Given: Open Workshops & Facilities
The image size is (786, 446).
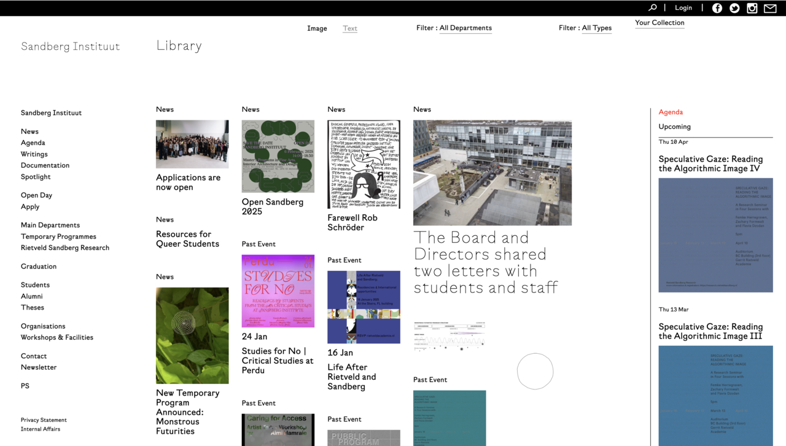Looking at the screenshot, I should [57, 337].
